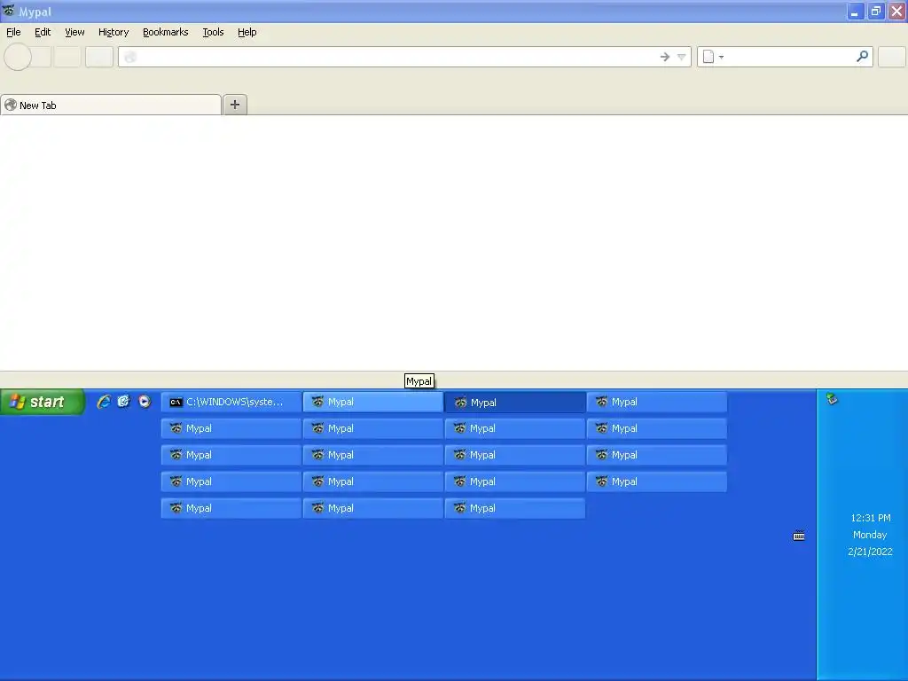This screenshot has width=908, height=681.
Task: Switch to the C:\WINDOWS\syste... taskbar window
Action: coord(231,402)
